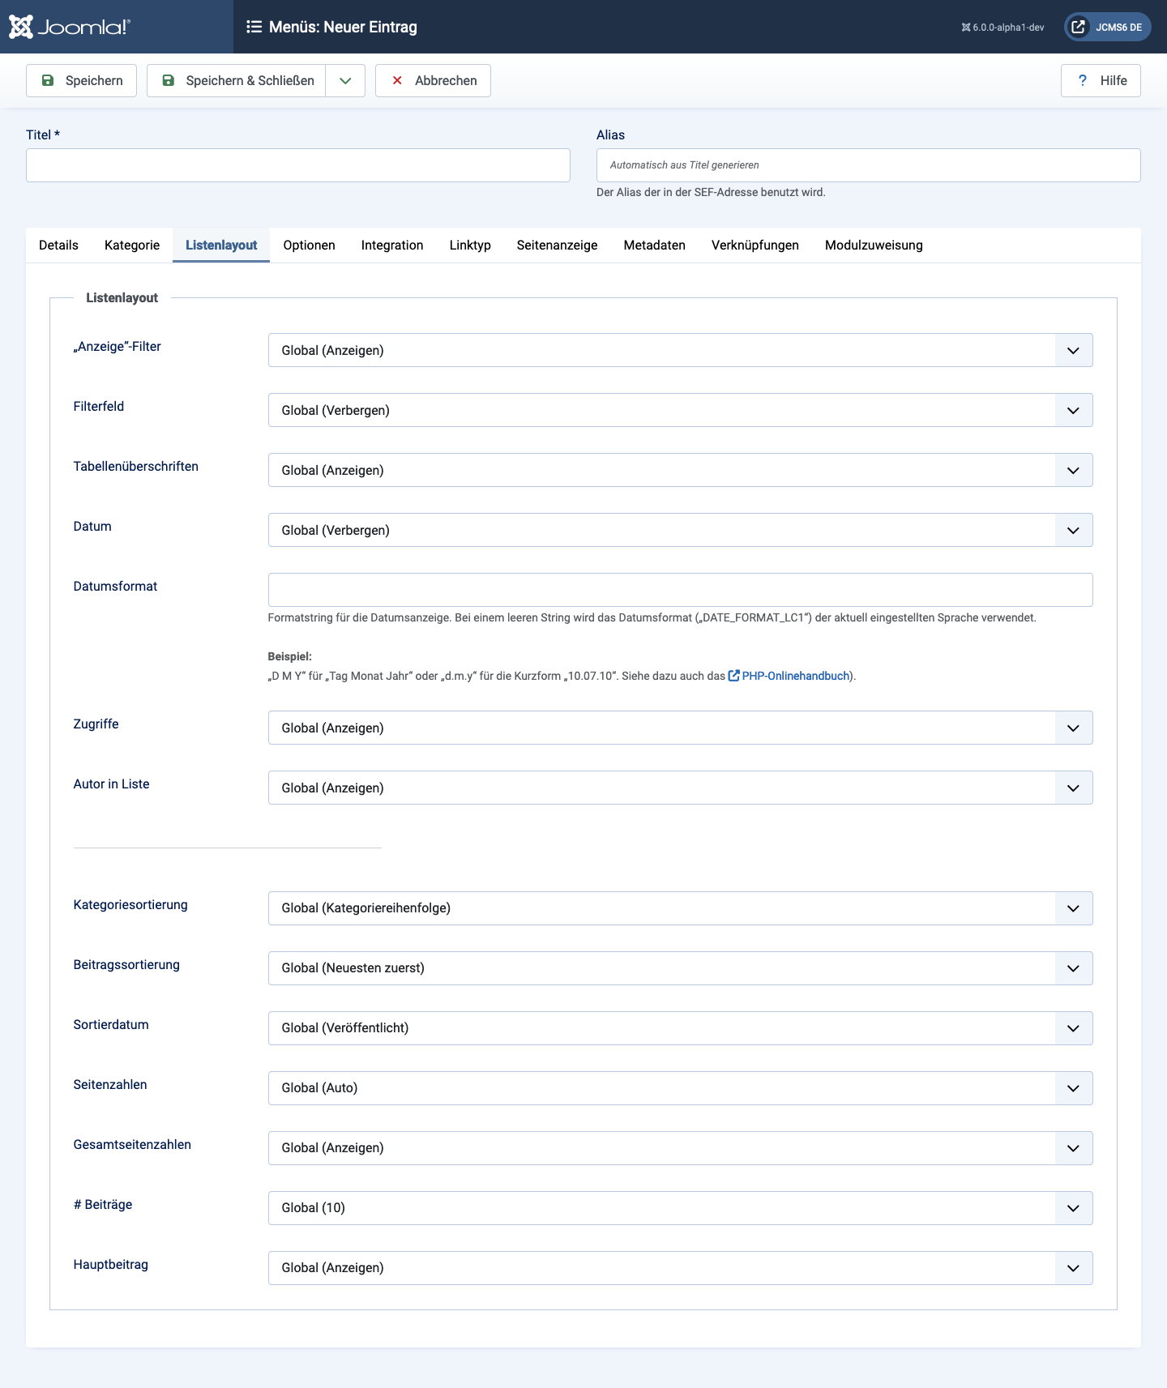Open the Tabellenüberschriften dropdown

pos(681,470)
